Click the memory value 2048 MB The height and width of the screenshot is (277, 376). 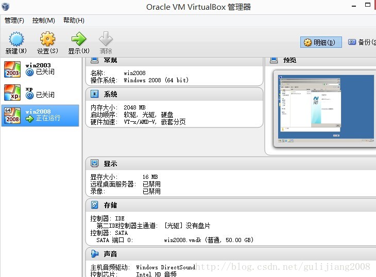[x=134, y=107]
